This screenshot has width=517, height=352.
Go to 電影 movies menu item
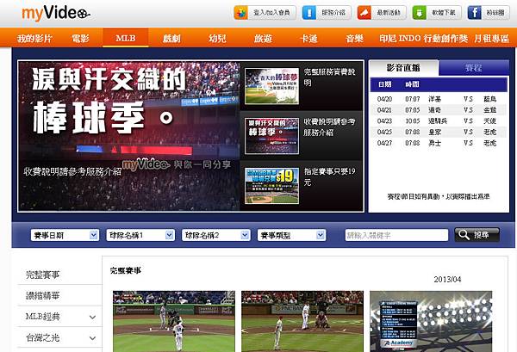[x=80, y=38]
